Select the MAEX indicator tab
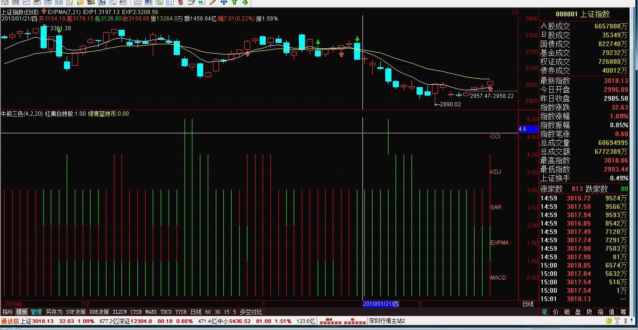This screenshot has height=330, width=638. (151, 312)
